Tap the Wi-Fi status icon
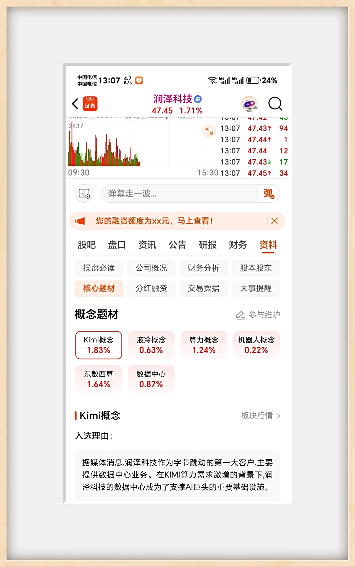The height and width of the screenshot is (567, 355). (x=212, y=80)
